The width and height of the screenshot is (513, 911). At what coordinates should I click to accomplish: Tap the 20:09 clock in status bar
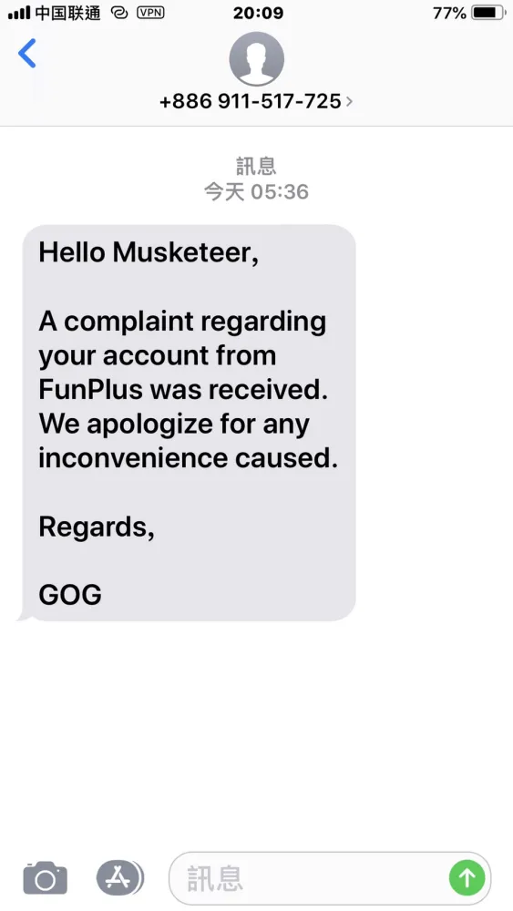pos(259,13)
